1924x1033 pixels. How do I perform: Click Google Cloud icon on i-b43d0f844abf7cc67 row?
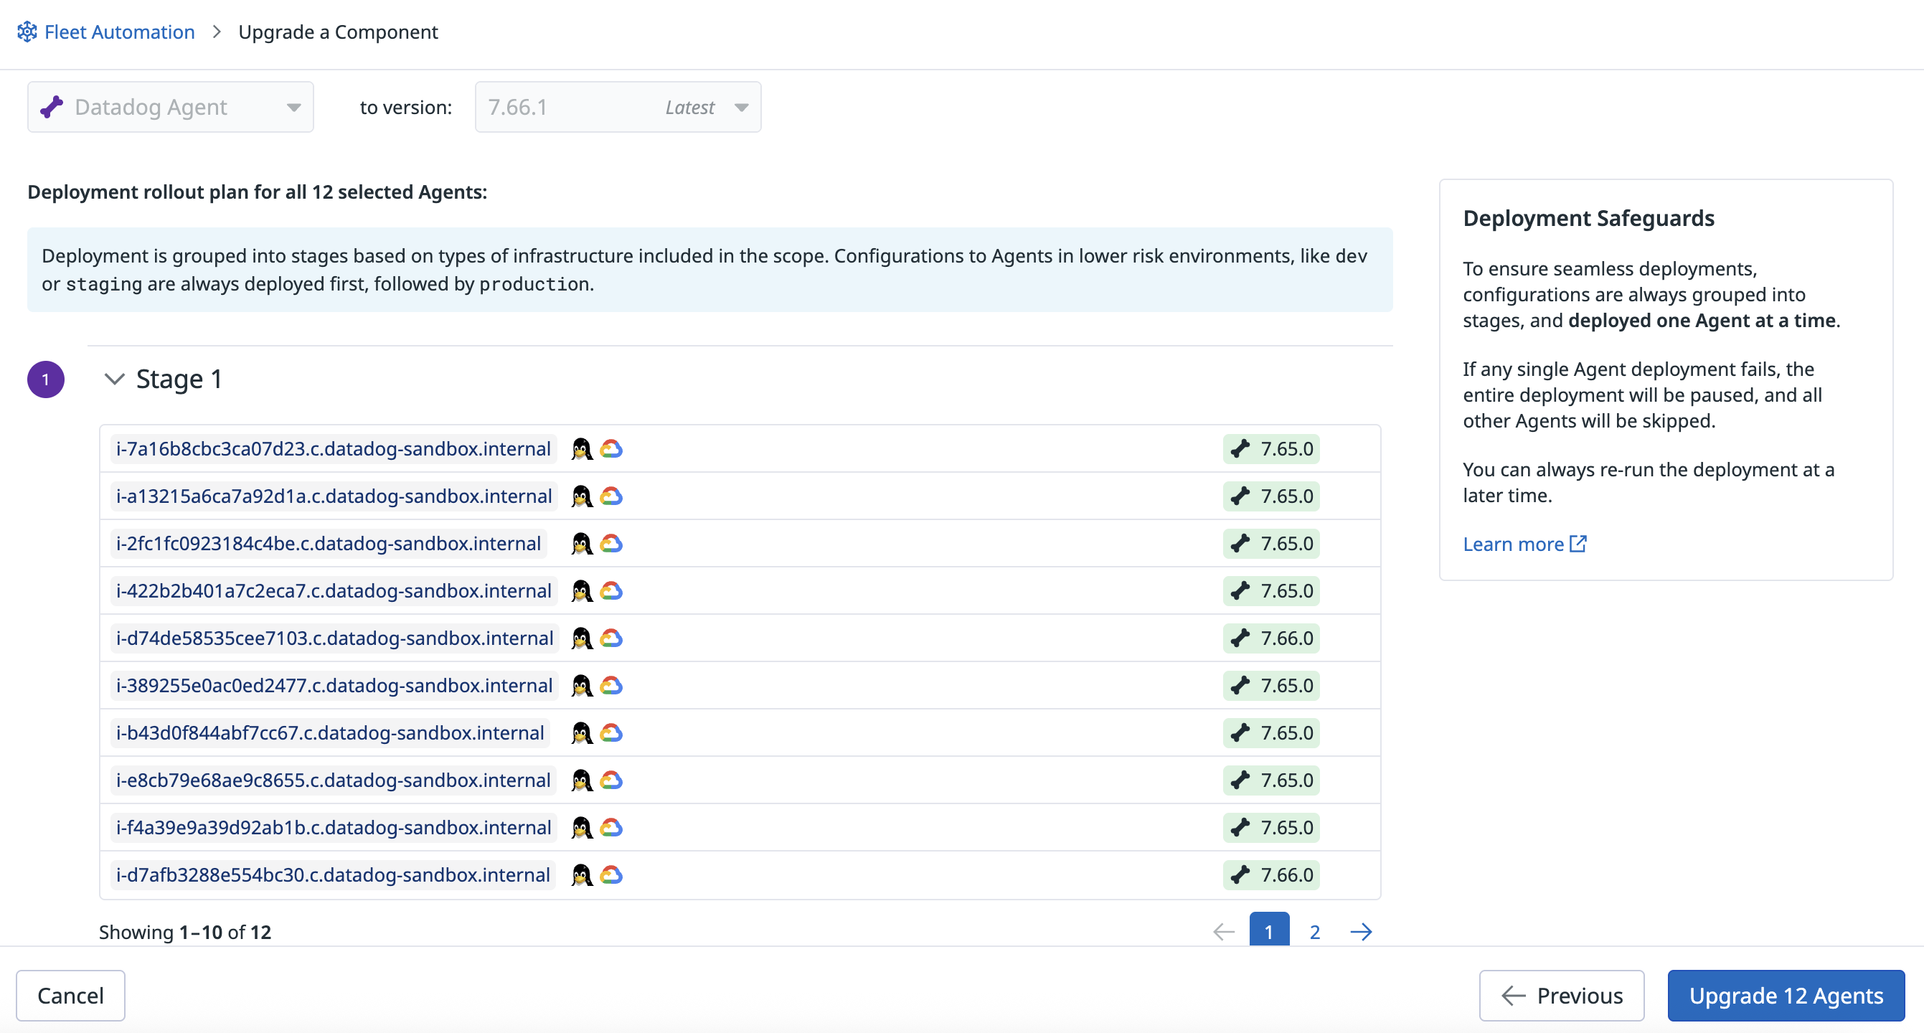(x=611, y=732)
